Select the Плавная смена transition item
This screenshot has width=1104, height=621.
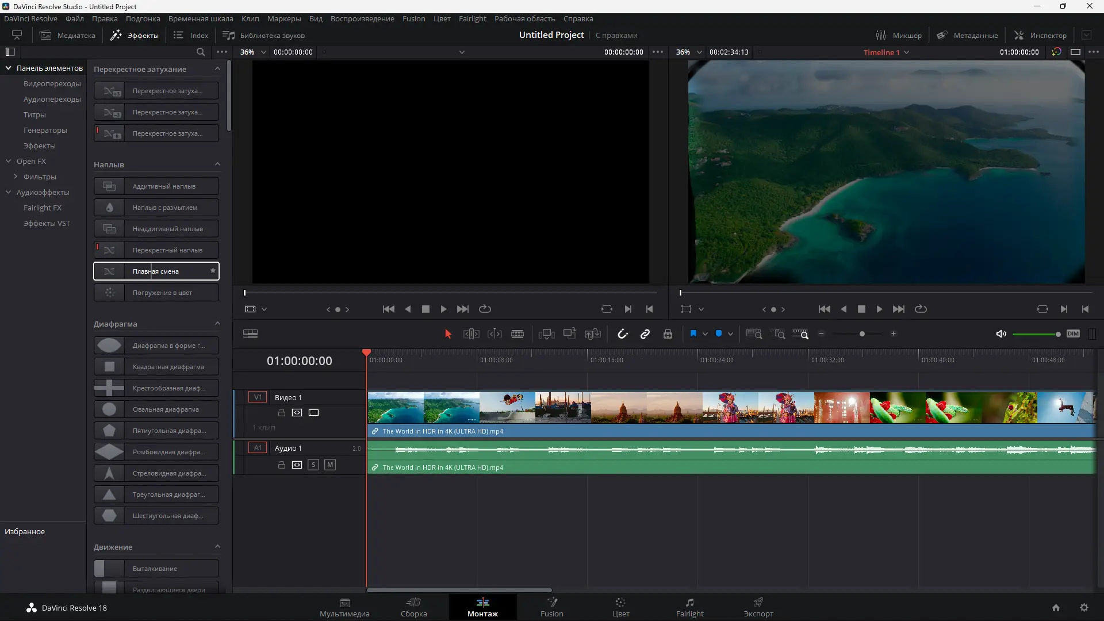pos(156,271)
